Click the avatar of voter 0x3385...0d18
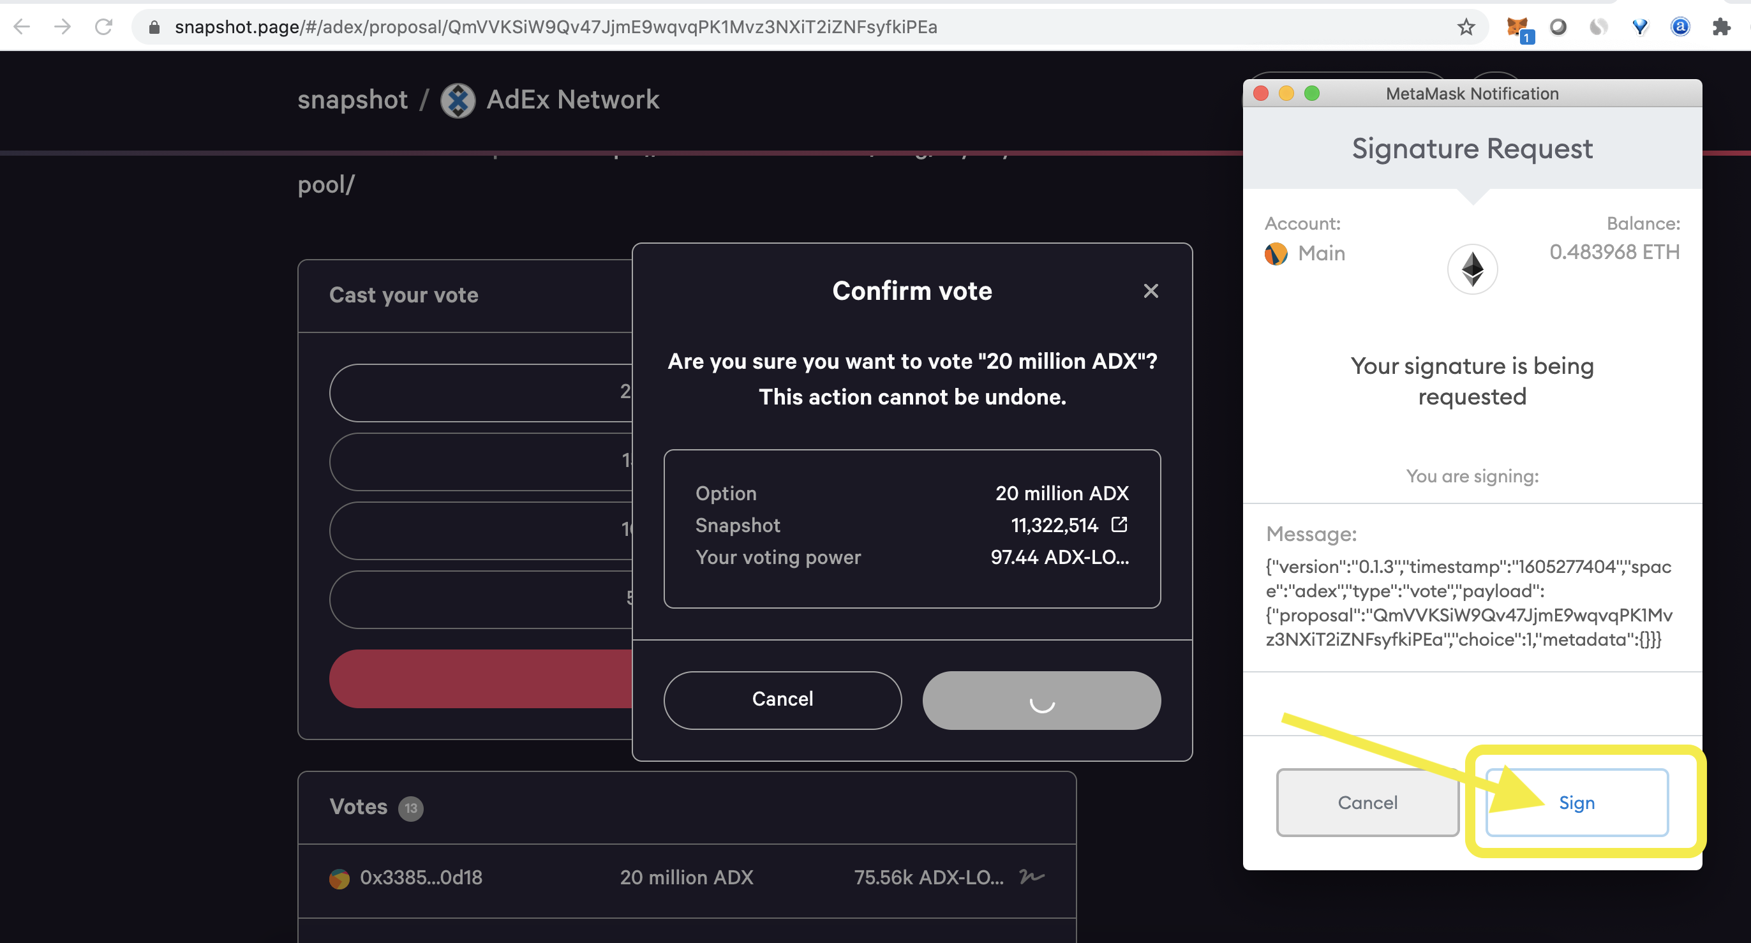This screenshot has width=1751, height=943. (339, 878)
